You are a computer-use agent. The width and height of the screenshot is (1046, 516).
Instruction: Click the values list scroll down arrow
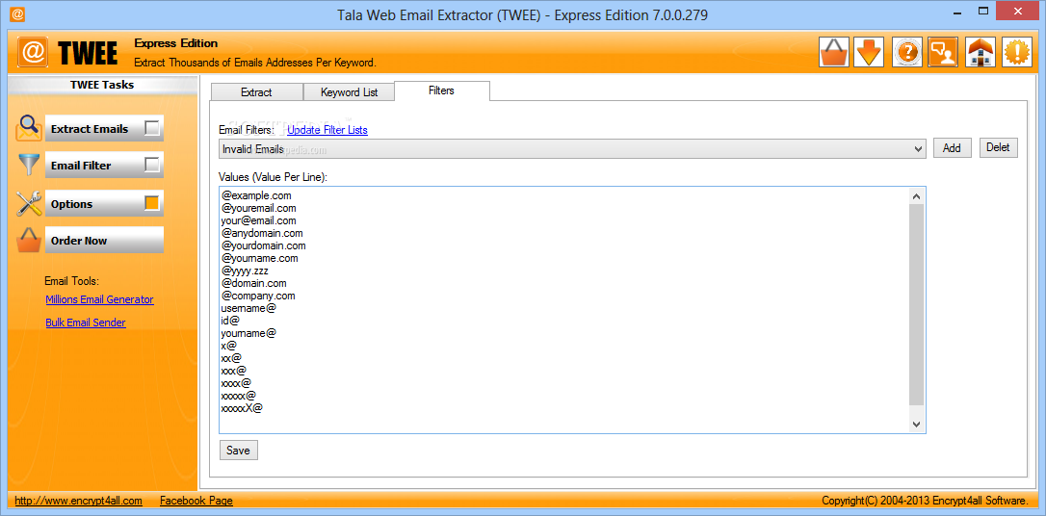[916, 424]
